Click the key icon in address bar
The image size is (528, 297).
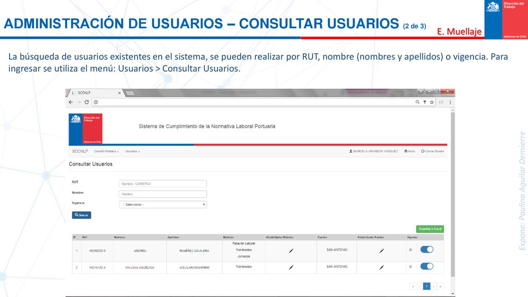click(425, 102)
